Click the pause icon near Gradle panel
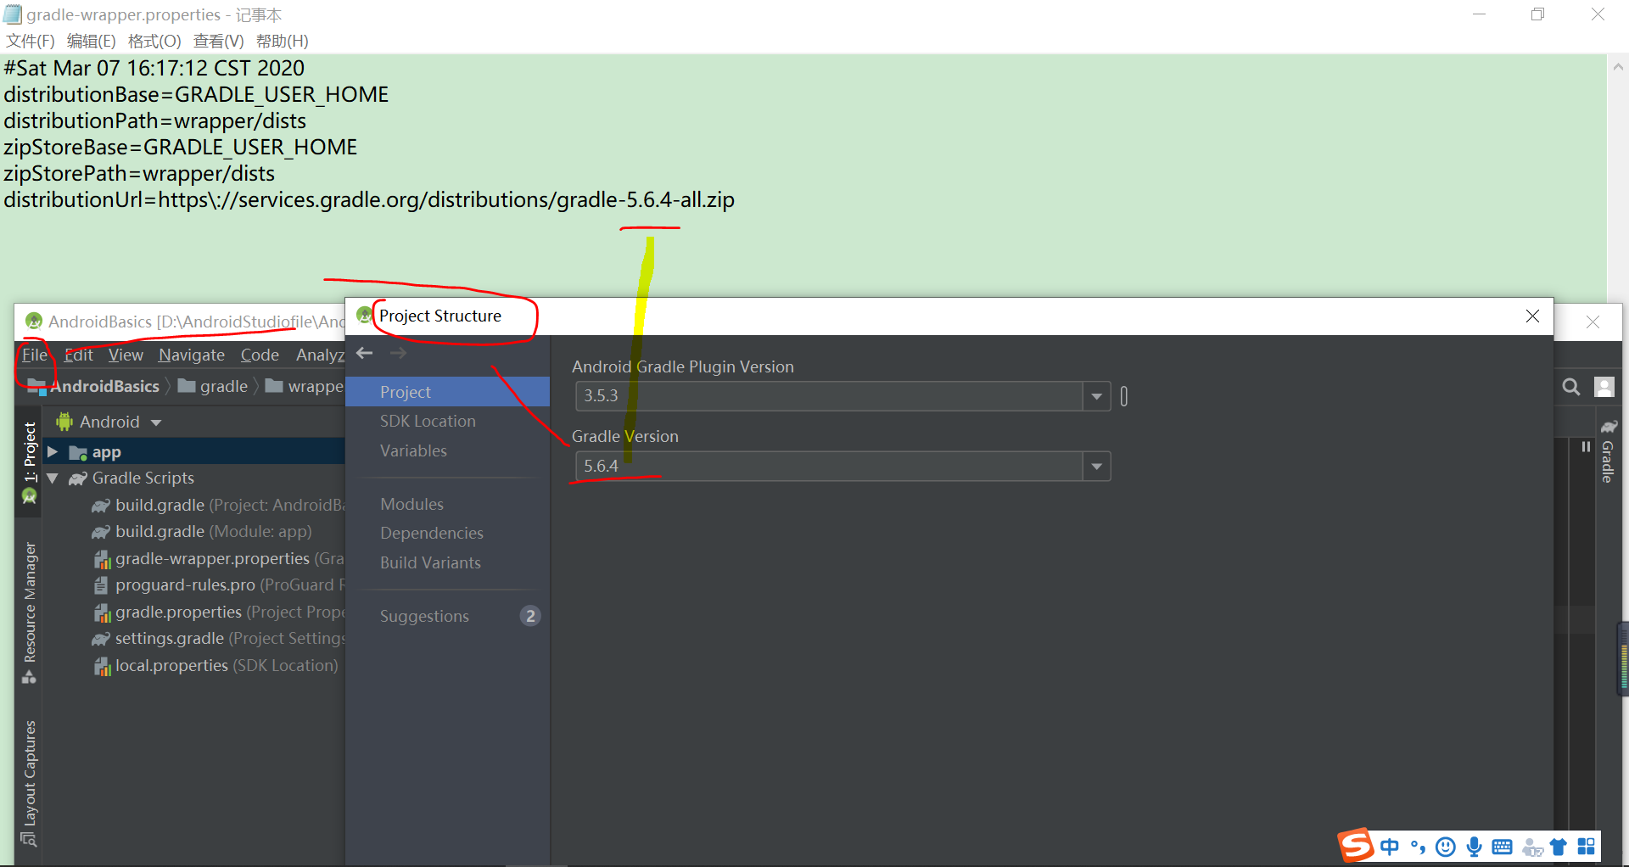This screenshot has width=1629, height=867. coord(1586,447)
